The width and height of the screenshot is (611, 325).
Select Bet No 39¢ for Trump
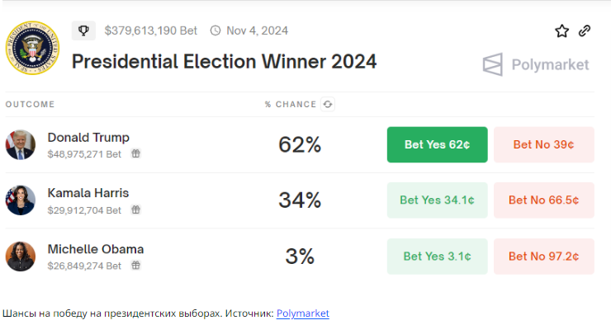tap(543, 144)
